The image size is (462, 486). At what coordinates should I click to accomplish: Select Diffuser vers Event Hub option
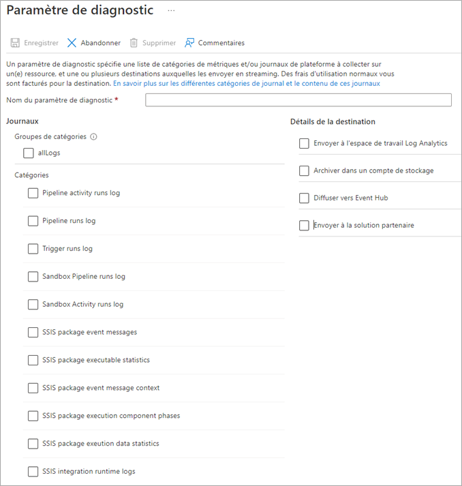[304, 198]
